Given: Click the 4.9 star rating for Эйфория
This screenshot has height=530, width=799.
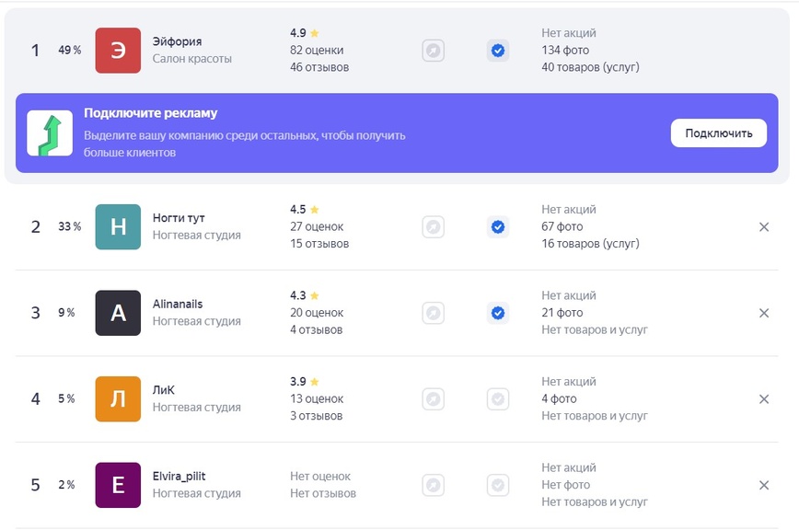Looking at the screenshot, I should pyautogui.click(x=305, y=33).
